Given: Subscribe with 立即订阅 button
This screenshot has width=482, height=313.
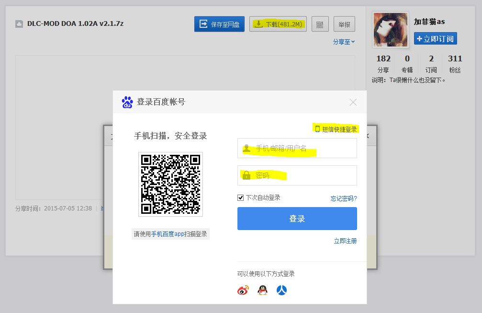Looking at the screenshot, I should coord(435,39).
